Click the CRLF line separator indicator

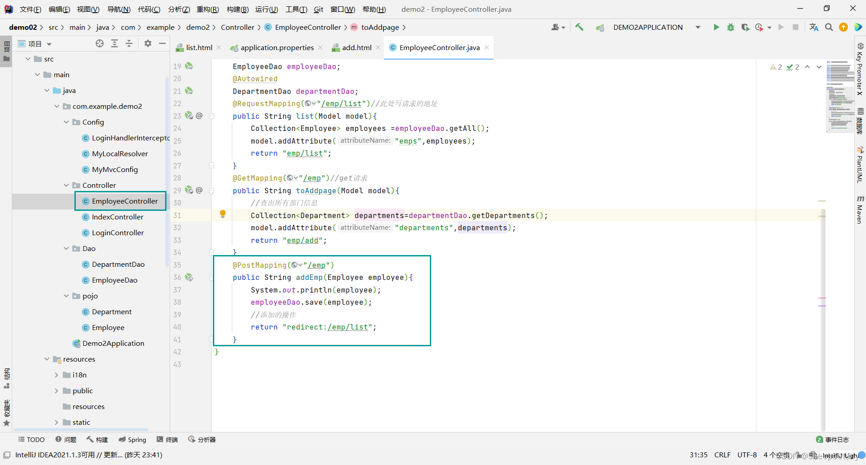point(722,455)
